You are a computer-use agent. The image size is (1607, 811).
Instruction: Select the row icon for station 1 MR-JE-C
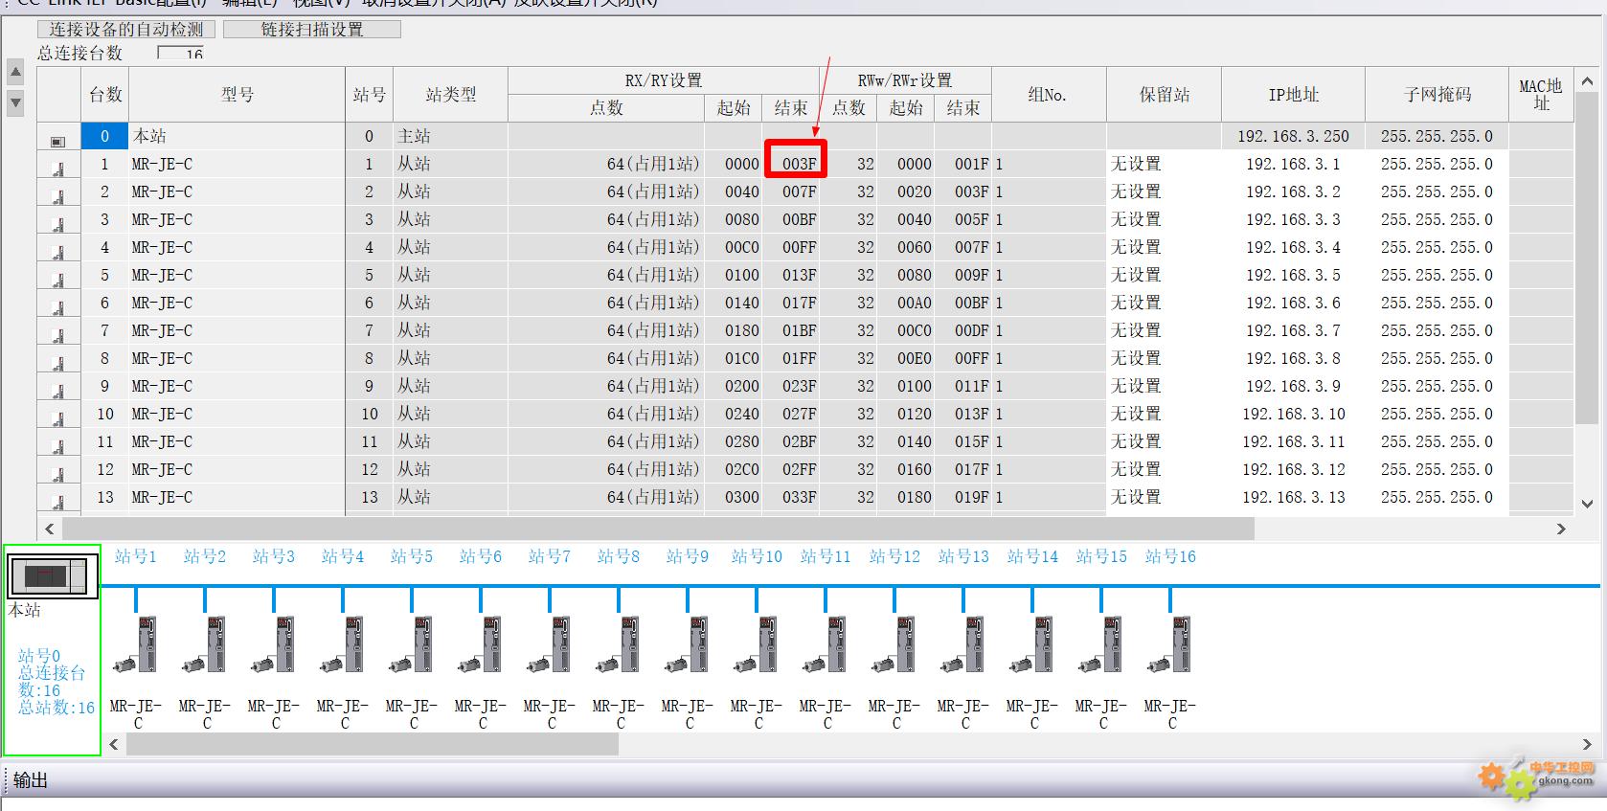coord(57,169)
